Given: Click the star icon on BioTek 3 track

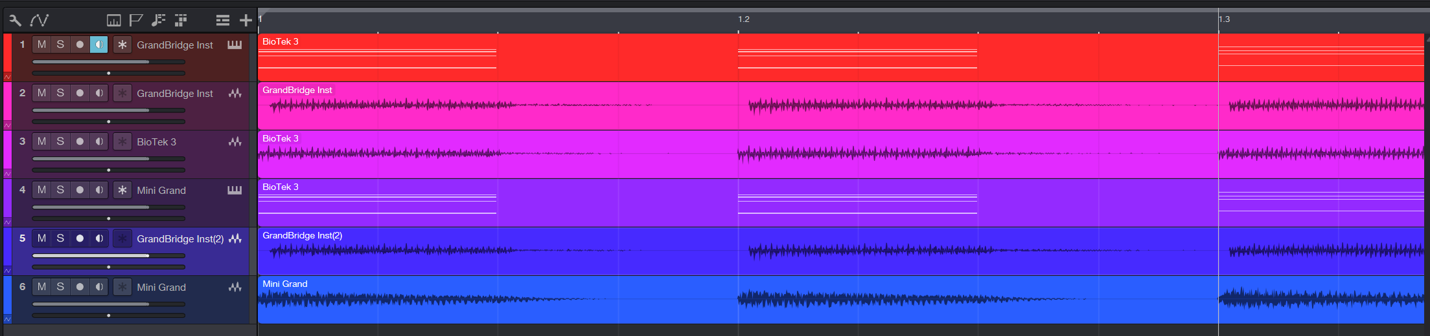Looking at the screenshot, I should pyautogui.click(x=122, y=142).
